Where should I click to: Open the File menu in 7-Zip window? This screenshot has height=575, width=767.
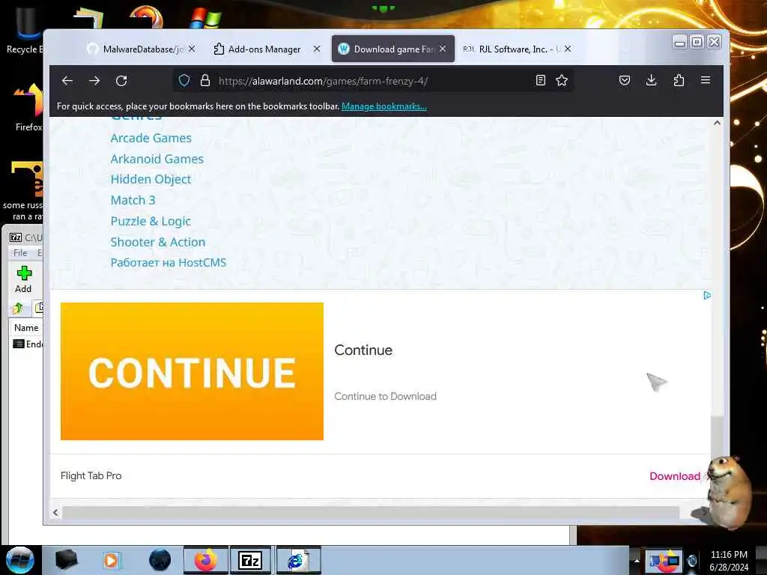20,253
